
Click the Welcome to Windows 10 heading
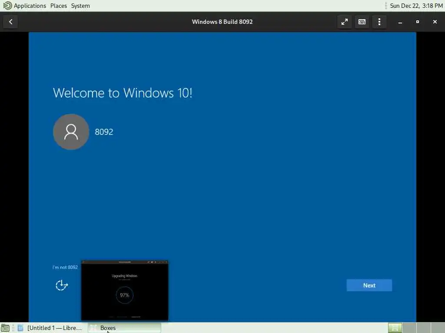coord(123,93)
